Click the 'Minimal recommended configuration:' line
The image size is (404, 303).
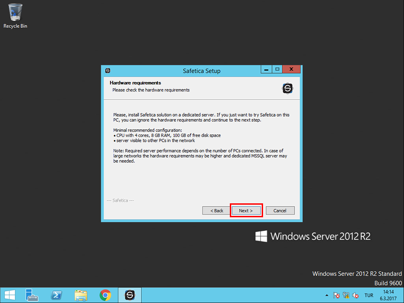coord(148,130)
